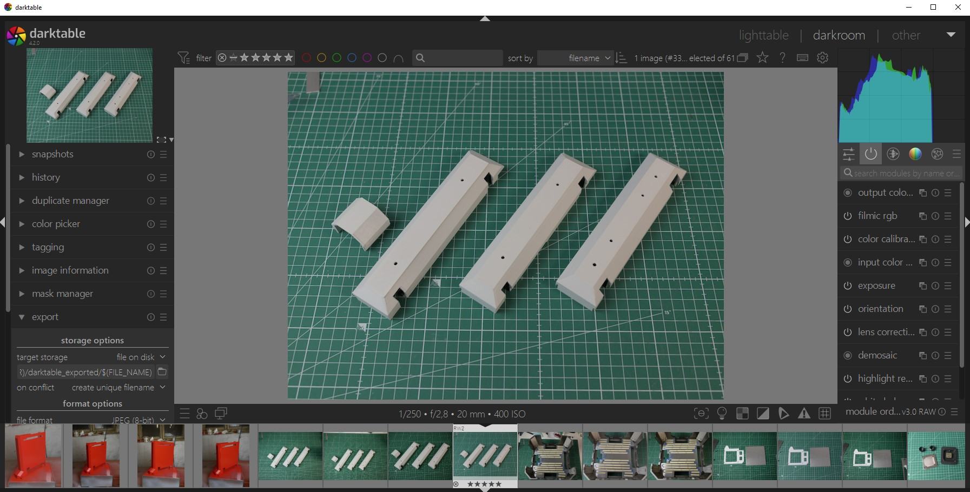This screenshot has width=970, height=492.
Task: Reset filmic rgb module parameters
Action: pos(935,216)
